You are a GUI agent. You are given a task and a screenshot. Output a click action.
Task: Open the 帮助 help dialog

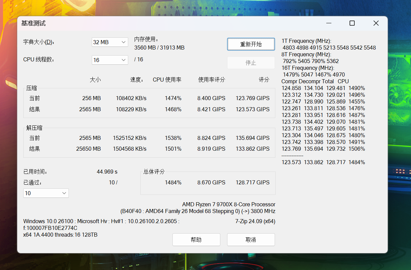pyautogui.click(x=196, y=240)
